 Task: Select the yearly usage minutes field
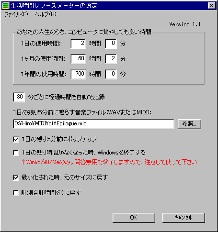point(111,74)
